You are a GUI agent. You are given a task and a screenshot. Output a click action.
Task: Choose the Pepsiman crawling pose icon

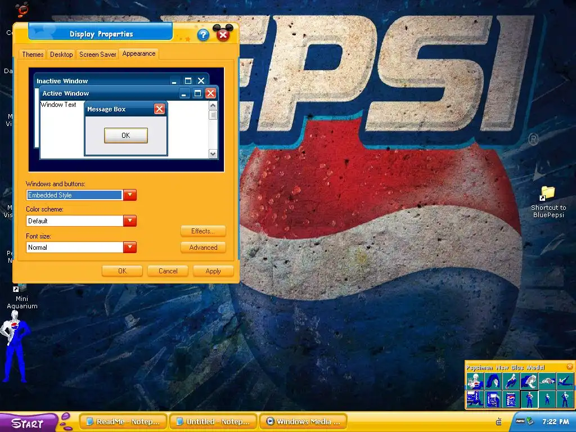click(x=529, y=381)
